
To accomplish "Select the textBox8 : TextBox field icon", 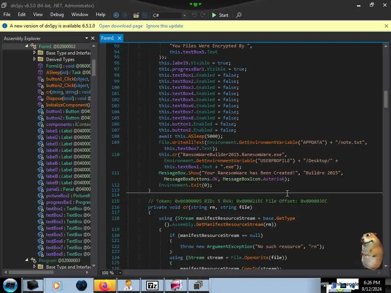I will pos(40,254).
